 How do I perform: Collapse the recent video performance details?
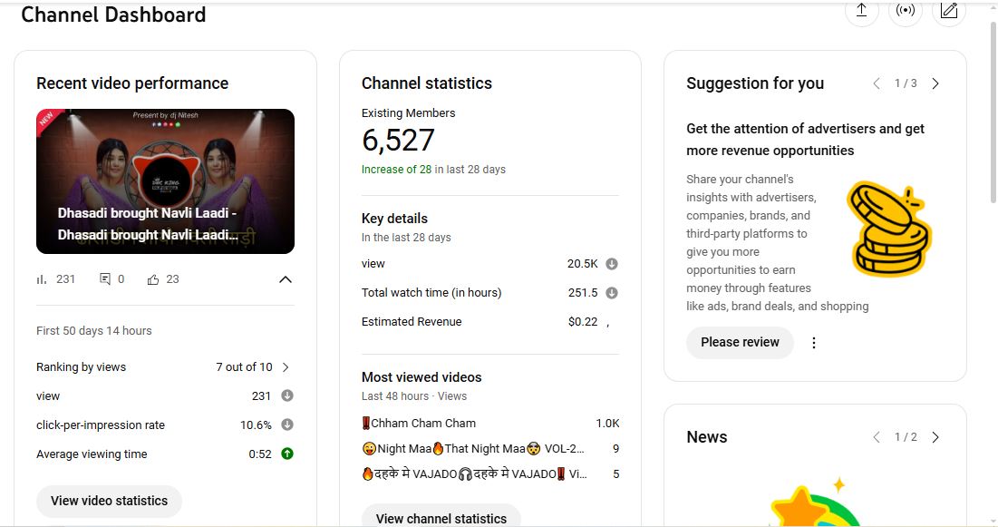[286, 279]
